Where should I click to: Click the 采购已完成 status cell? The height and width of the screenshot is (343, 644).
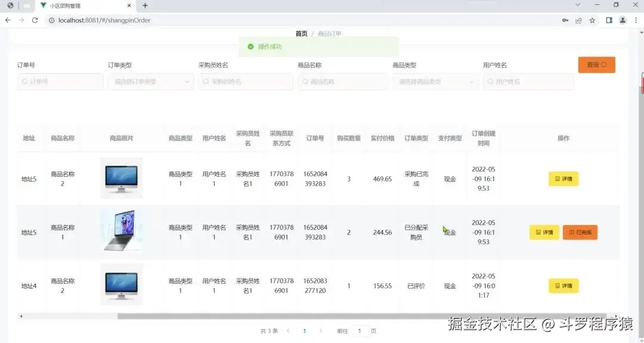(x=416, y=179)
